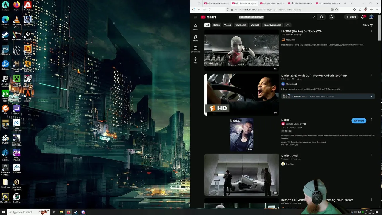Viewport: 382px width, 215px height.
Task: Open RPCS3 desktop icon
Action: [x=17, y=110]
